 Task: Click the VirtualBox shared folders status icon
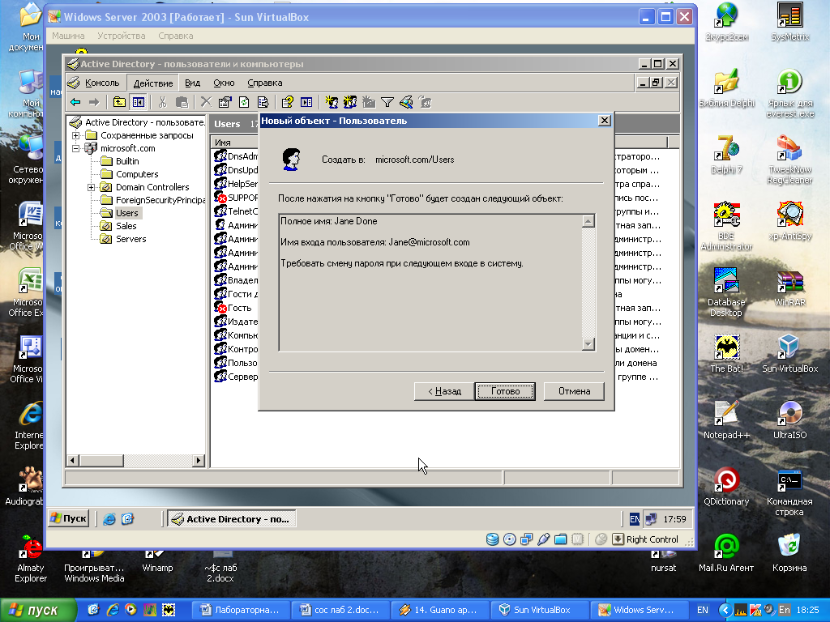(x=561, y=539)
